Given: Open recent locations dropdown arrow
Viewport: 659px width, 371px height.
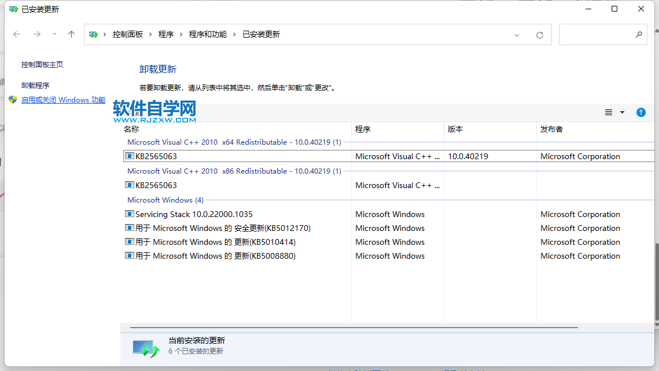Looking at the screenshot, I should click(54, 34).
